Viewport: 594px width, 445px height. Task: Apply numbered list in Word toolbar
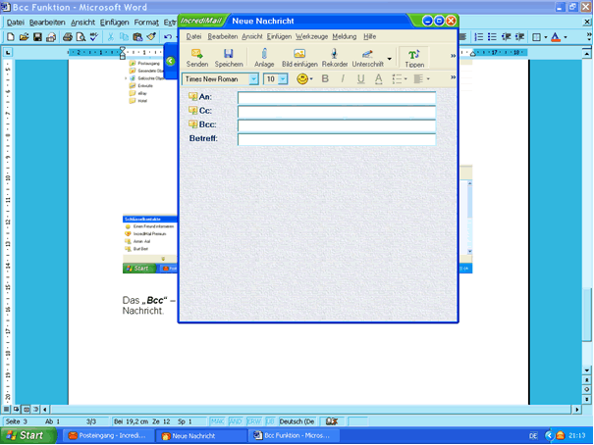coord(479,36)
